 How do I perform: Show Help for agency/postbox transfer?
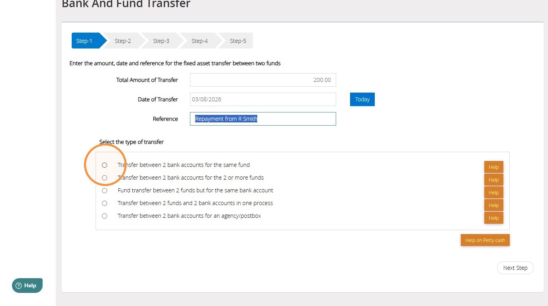(494, 218)
